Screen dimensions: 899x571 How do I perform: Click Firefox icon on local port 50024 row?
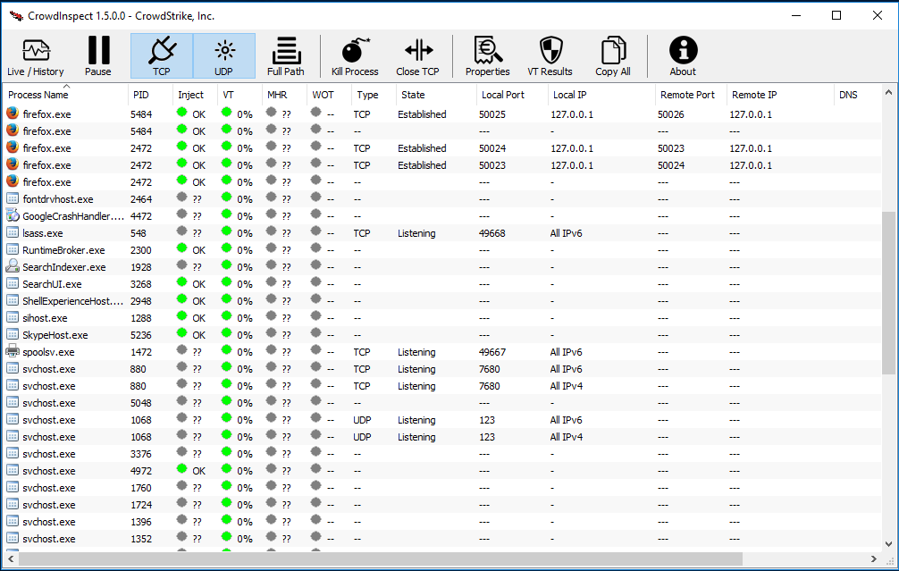(x=12, y=147)
